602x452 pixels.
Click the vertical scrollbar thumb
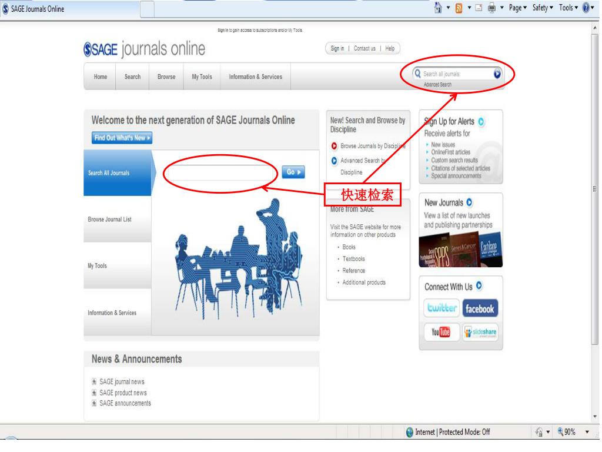596,188
